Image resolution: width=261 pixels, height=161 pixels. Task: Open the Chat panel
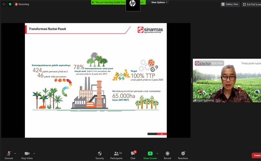(133, 155)
